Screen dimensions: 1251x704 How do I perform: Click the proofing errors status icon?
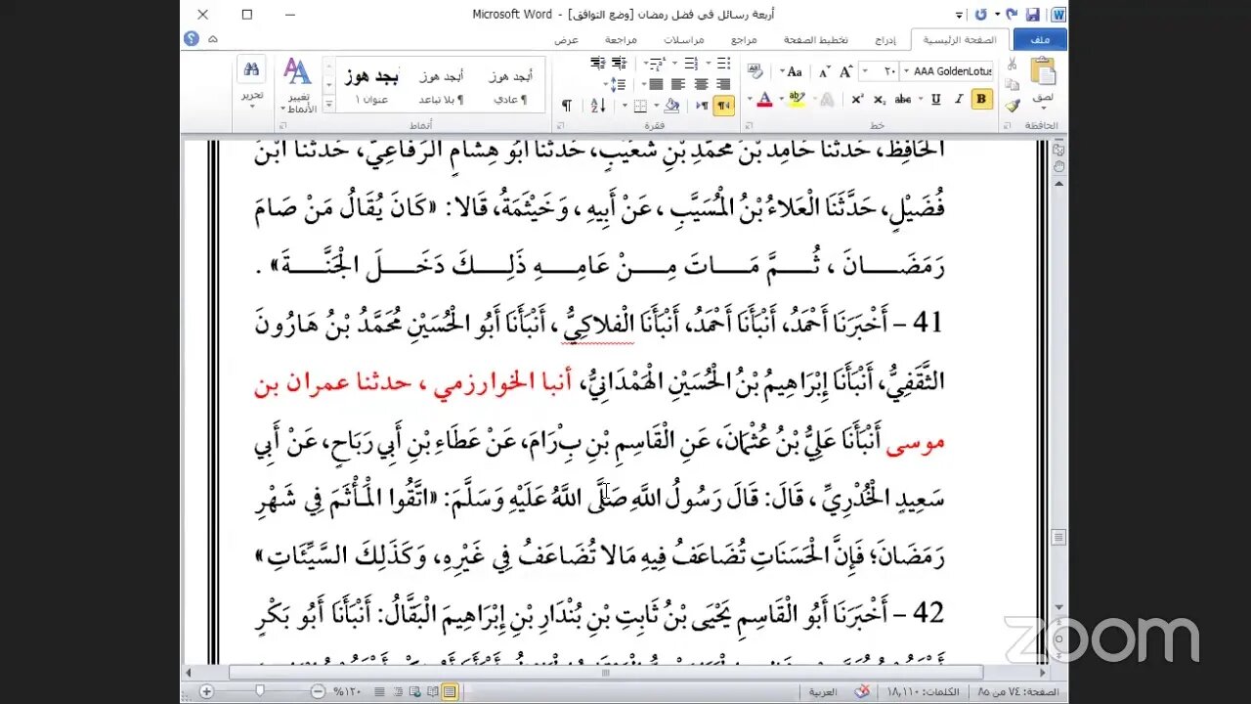coord(862,691)
